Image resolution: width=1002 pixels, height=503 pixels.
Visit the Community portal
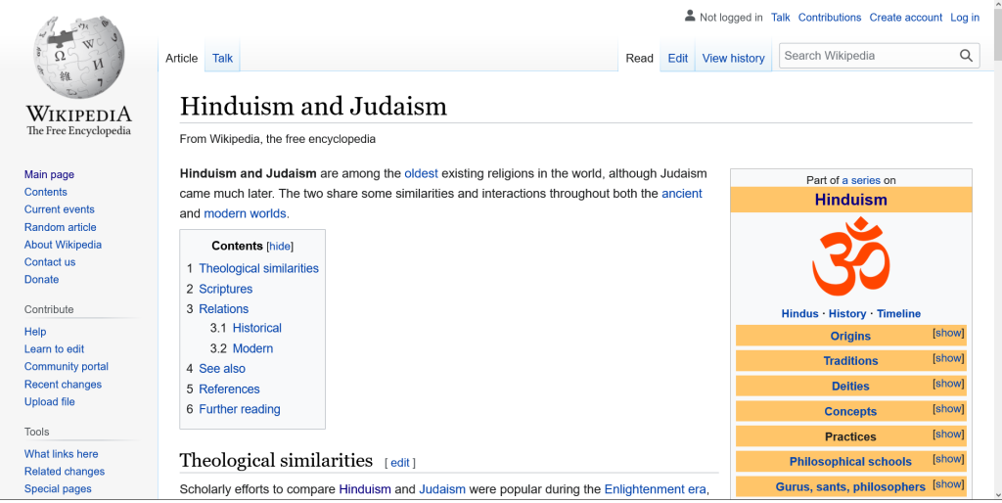[67, 366]
